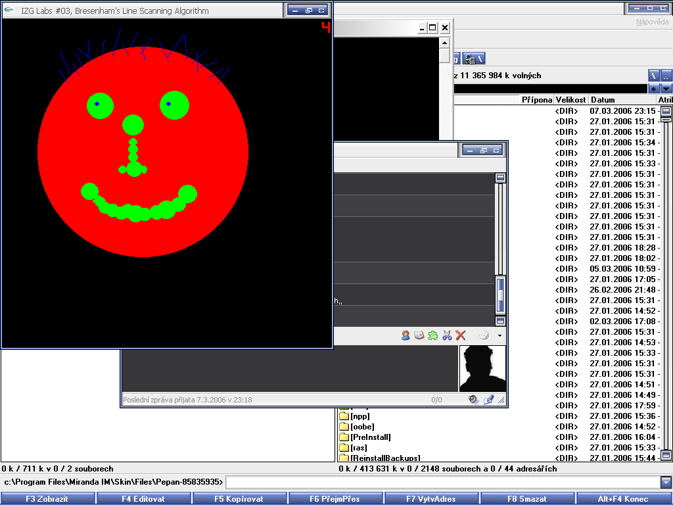Open the [PreInstall] folder

click(370, 437)
